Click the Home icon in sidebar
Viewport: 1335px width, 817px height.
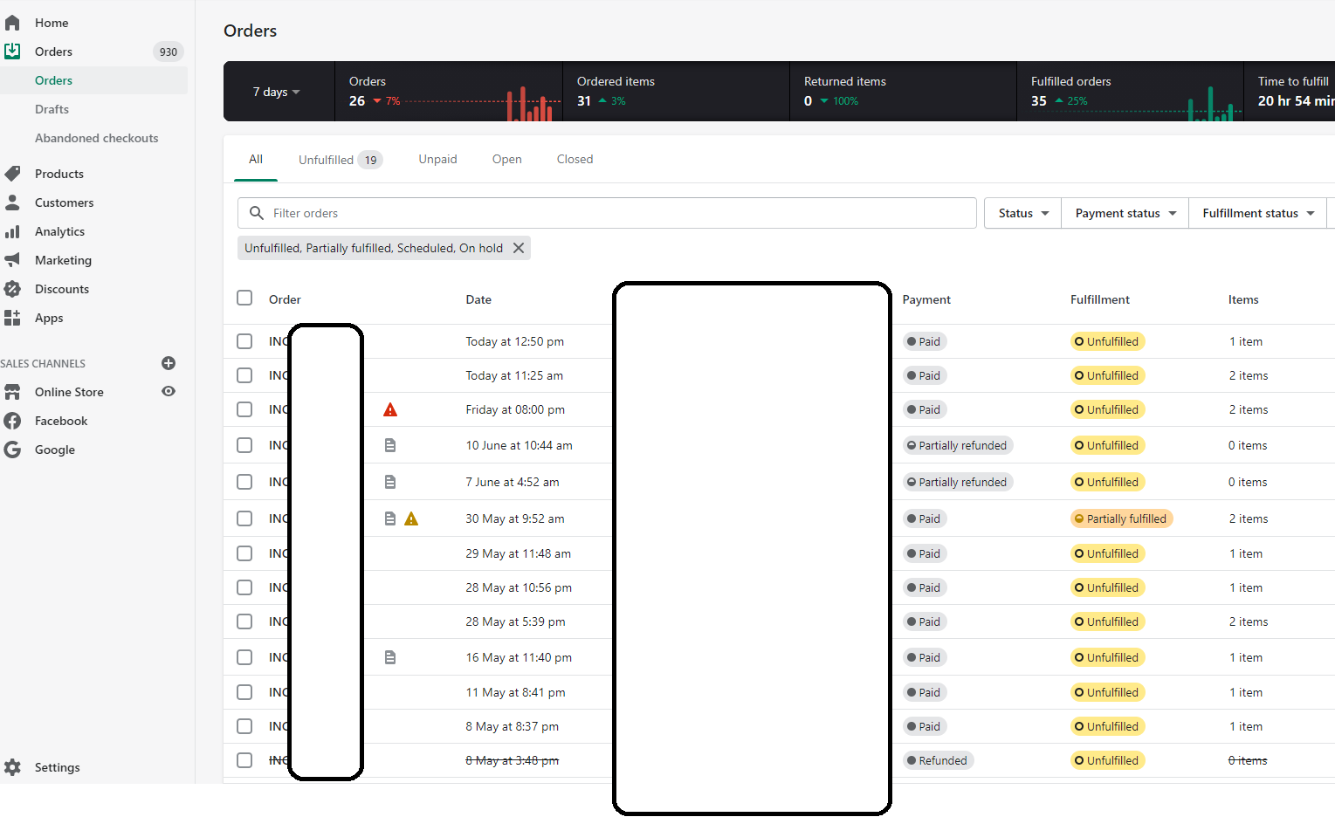(x=12, y=23)
